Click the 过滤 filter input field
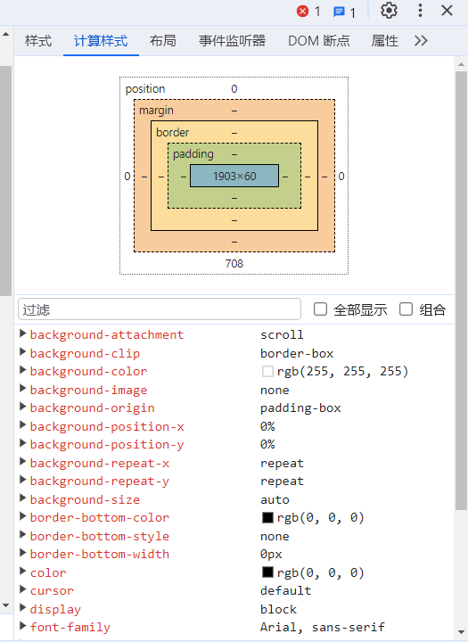 (x=160, y=309)
